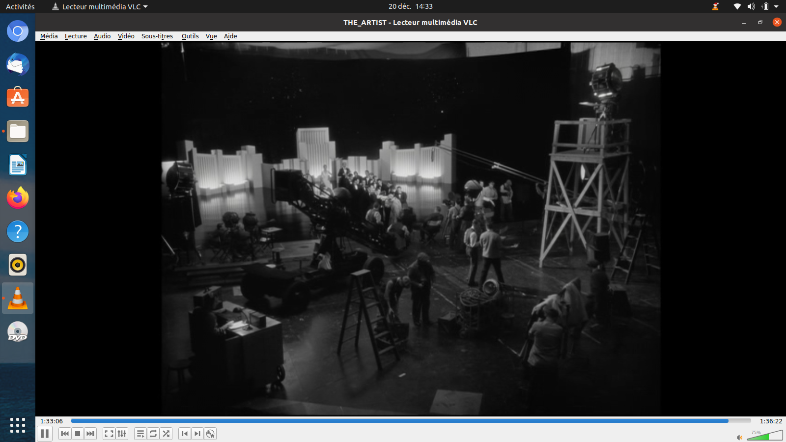
Task: Open the Sous-titres menu
Action: coord(157,36)
